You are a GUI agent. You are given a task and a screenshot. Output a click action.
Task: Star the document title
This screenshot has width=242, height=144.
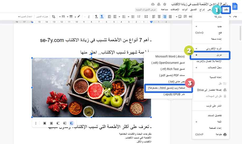pos(165,4)
